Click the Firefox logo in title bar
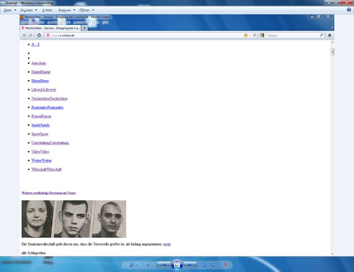 coord(22,17)
